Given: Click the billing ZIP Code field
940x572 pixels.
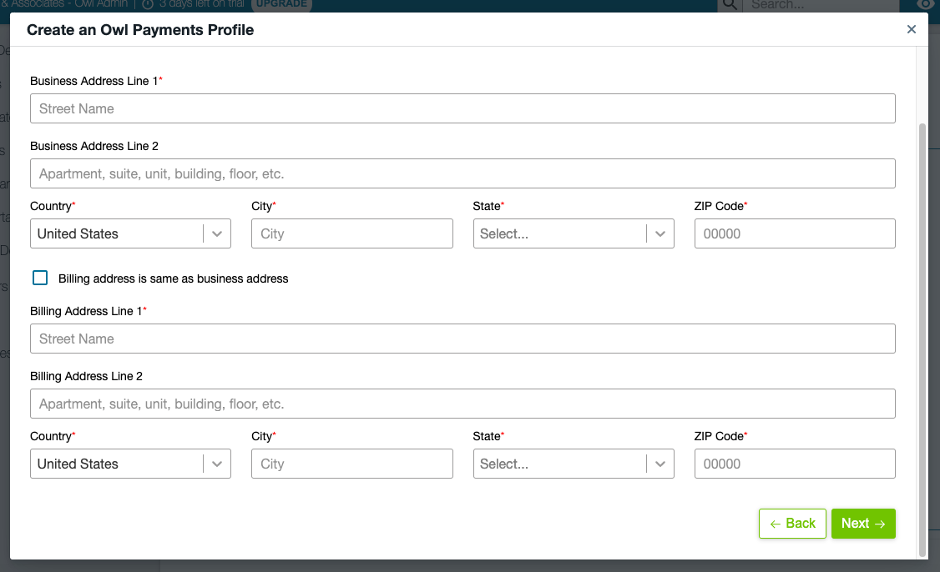Looking at the screenshot, I should [x=795, y=464].
